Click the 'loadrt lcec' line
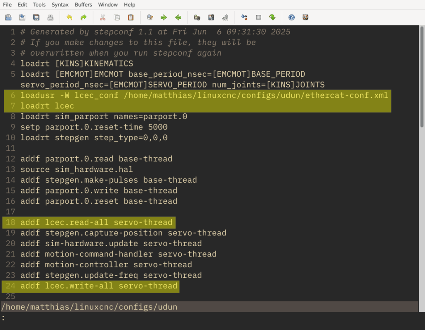The width and height of the screenshot is (425, 330). point(47,106)
